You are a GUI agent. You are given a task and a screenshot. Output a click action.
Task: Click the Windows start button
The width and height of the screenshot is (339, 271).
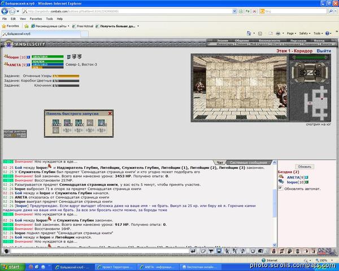pyautogui.click(x=12, y=267)
